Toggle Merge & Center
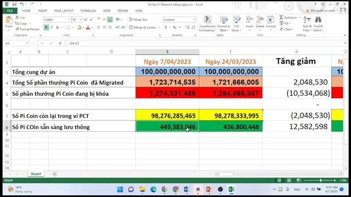Screen dimensions: 351x197 pos(143,27)
